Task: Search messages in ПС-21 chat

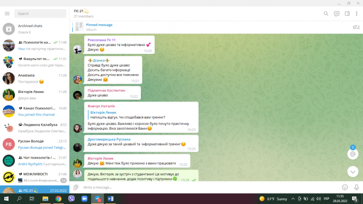Action: (326, 14)
